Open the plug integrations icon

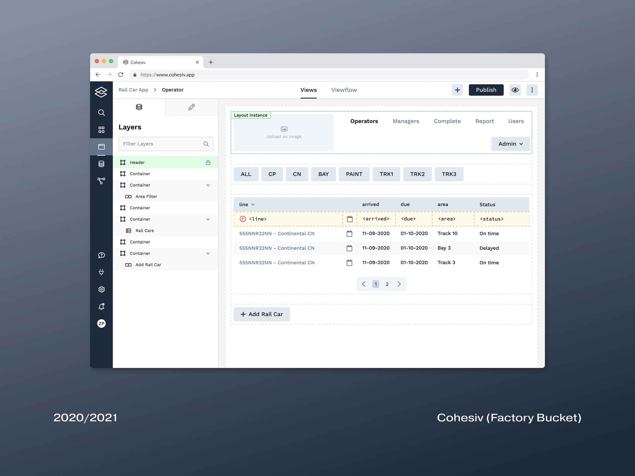click(x=101, y=272)
